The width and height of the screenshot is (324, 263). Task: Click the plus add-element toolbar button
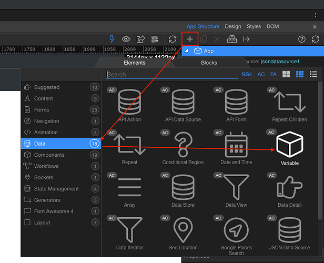pyautogui.click(x=190, y=39)
